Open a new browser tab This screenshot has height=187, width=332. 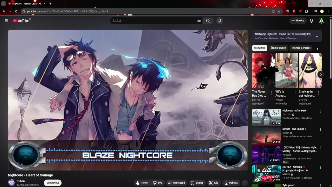(50, 4)
